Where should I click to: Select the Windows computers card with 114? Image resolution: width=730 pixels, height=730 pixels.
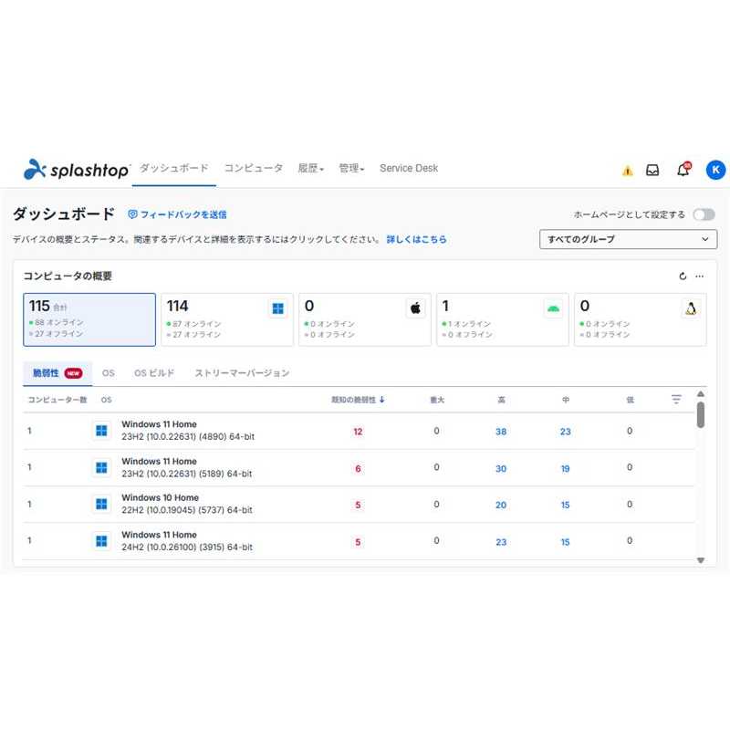click(226, 319)
